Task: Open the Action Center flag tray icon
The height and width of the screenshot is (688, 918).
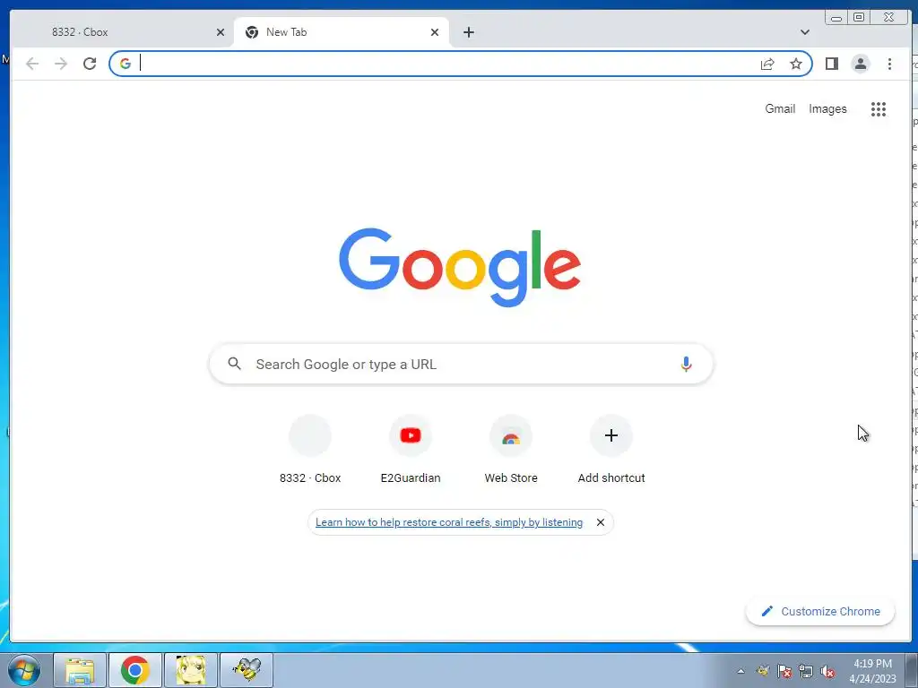Action: click(784, 671)
